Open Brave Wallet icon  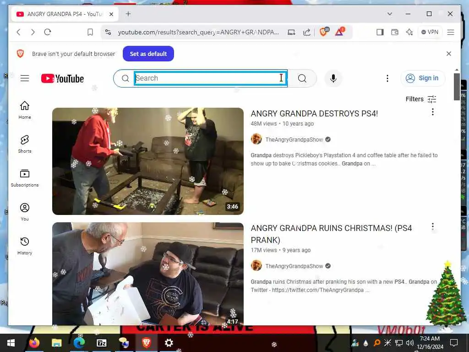click(x=394, y=32)
